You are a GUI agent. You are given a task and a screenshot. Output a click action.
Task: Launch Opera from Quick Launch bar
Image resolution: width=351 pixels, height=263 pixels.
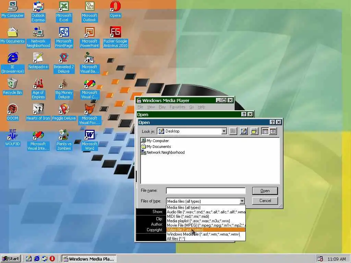point(52,259)
